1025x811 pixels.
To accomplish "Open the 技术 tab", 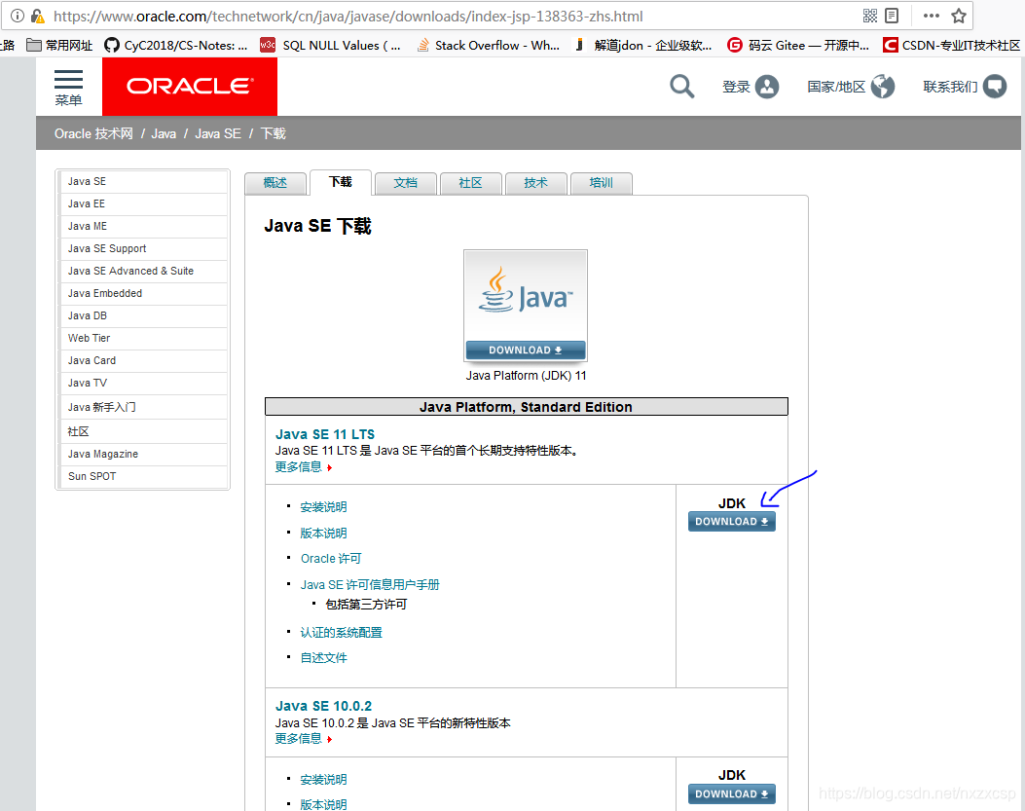I will [536, 183].
